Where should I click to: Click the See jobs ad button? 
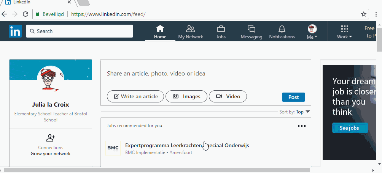pos(350,128)
